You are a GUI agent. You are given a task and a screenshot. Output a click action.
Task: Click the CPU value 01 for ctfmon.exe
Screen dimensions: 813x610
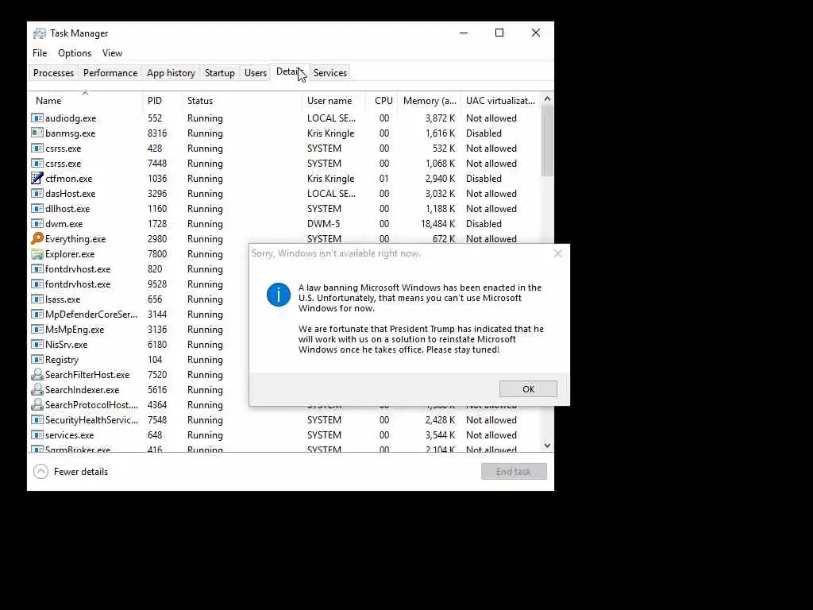pos(384,179)
